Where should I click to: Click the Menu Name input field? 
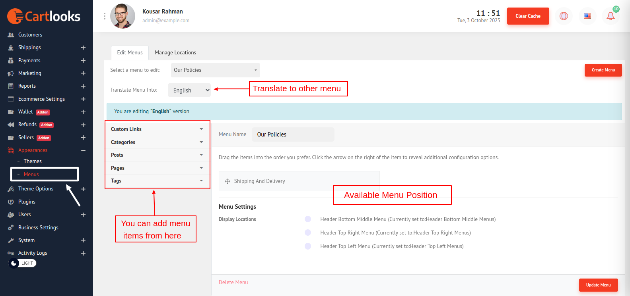293,135
